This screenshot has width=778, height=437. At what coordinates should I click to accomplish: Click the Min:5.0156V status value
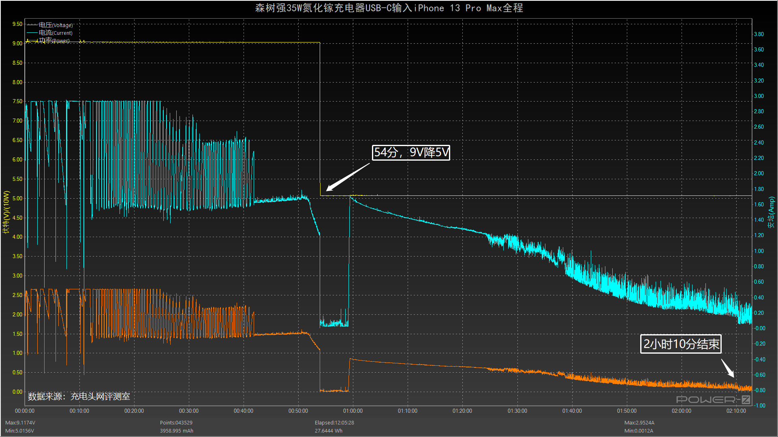click(x=19, y=431)
